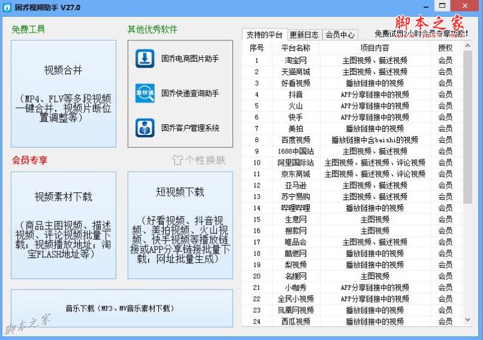Image resolution: width=483 pixels, height=340 pixels.
Task: Click the 授权 column header
Action: pyautogui.click(x=446, y=48)
